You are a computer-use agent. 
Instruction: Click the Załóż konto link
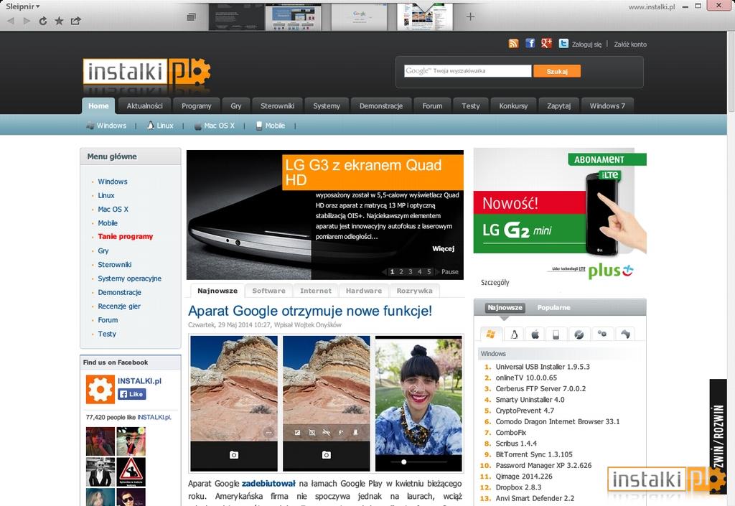point(630,44)
